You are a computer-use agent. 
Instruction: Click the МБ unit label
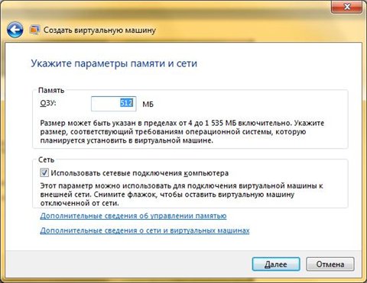148,105
